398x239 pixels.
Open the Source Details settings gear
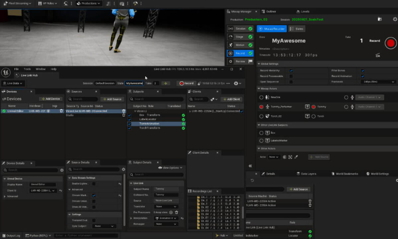click(x=123, y=169)
